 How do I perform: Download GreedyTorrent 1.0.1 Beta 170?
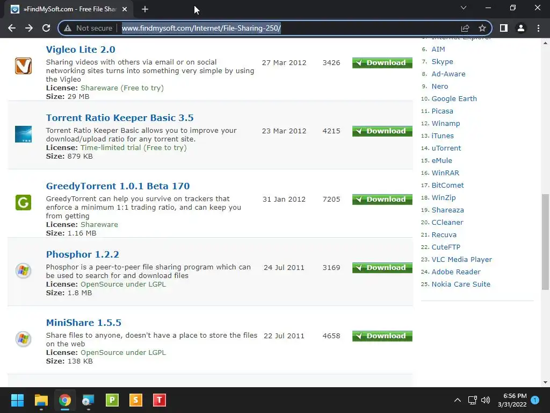pyautogui.click(x=382, y=200)
